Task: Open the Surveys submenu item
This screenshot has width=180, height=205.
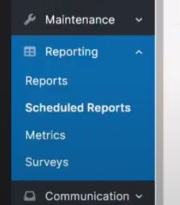Action: 47,162
